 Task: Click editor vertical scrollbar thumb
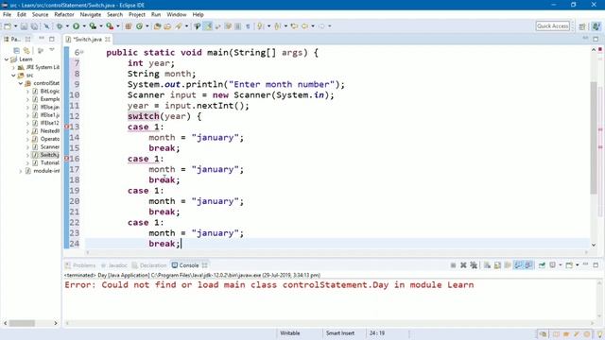point(594,138)
